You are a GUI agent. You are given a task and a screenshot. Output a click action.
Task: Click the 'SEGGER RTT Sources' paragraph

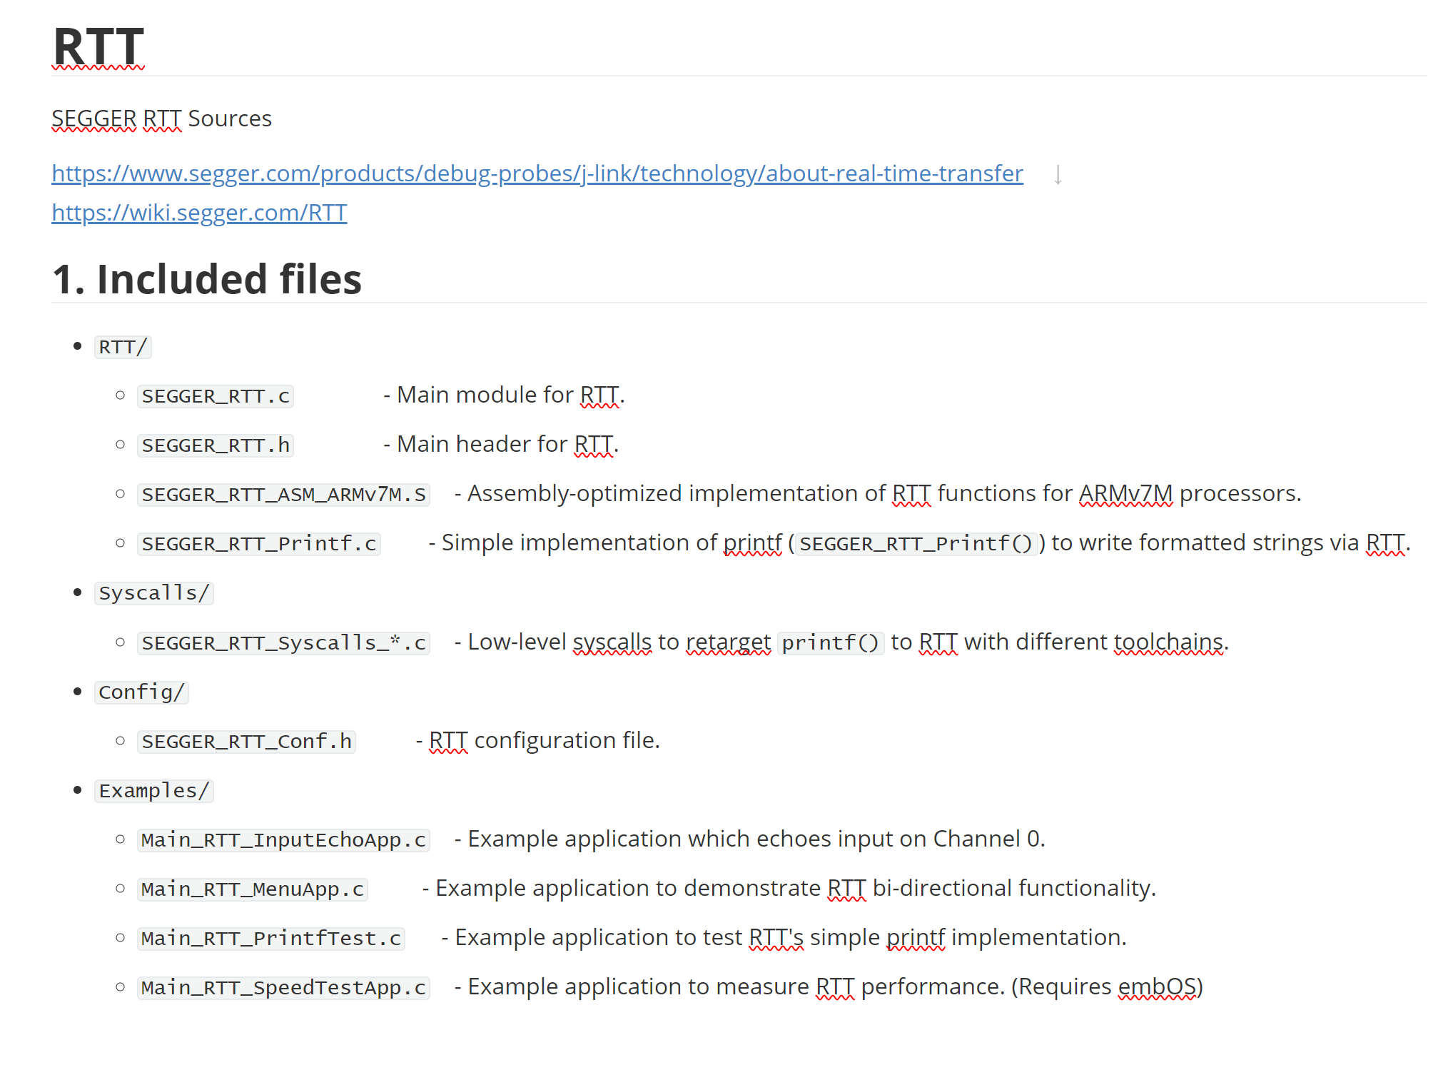[162, 118]
